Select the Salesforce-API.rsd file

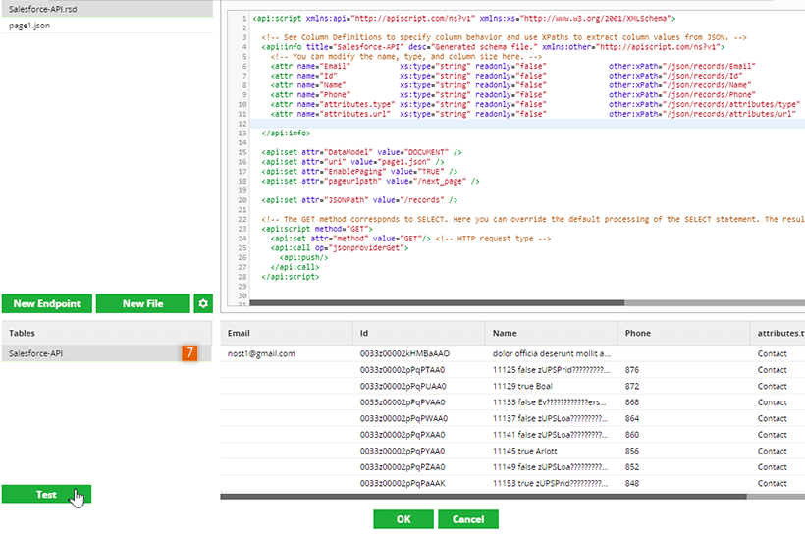tap(107, 9)
